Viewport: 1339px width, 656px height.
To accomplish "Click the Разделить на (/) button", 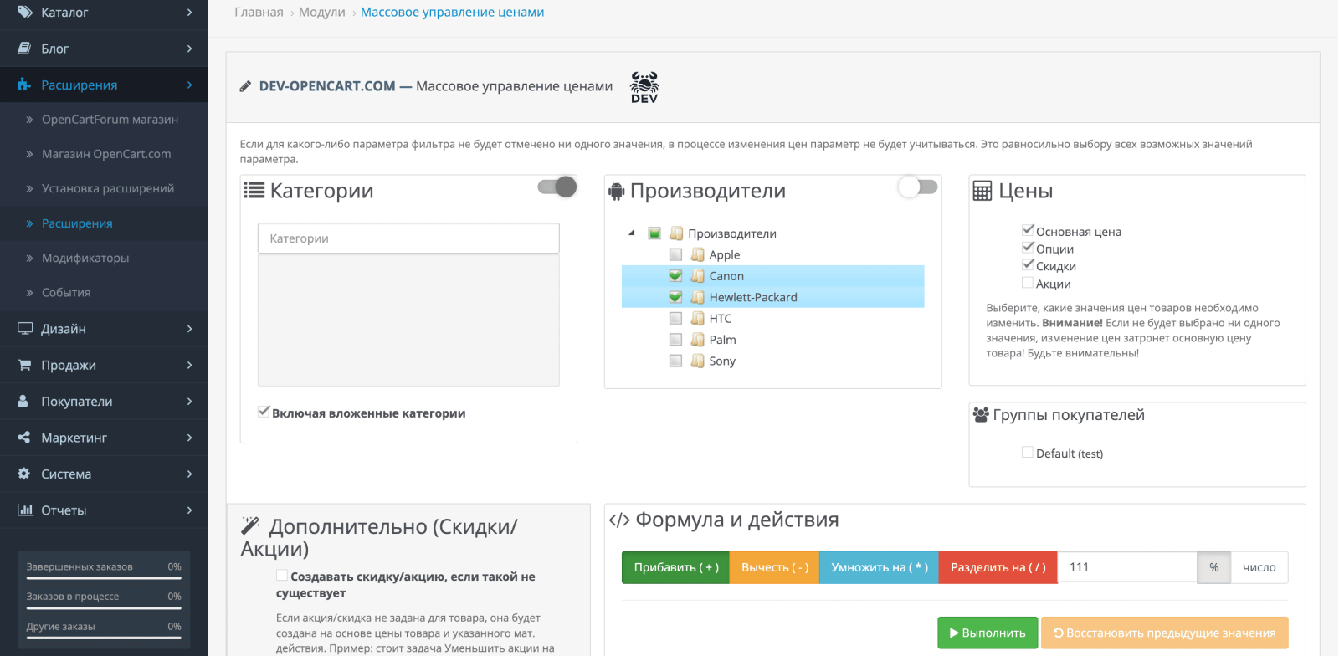I will click(998, 567).
